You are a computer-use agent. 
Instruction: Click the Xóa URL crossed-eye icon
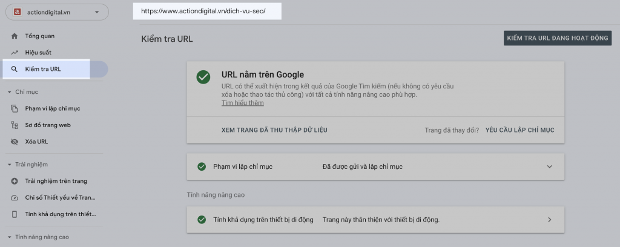15,142
